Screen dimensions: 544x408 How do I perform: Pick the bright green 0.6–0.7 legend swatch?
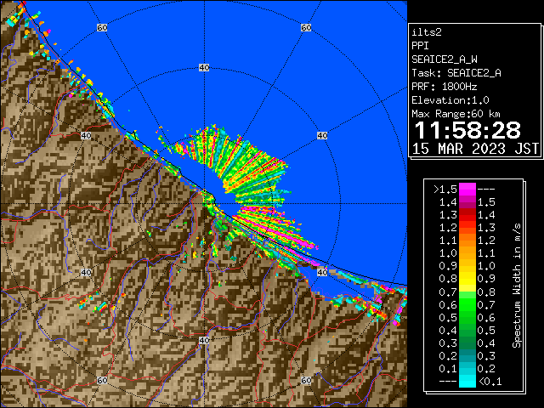point(467,304)
